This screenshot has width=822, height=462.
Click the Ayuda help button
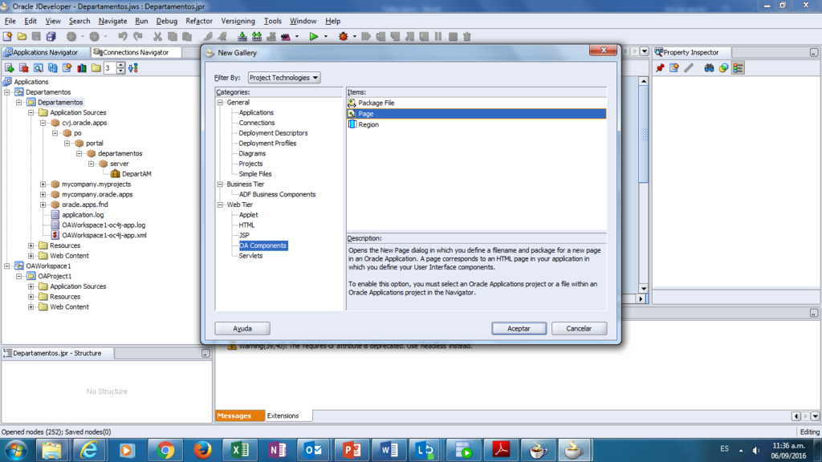(242, 328)
